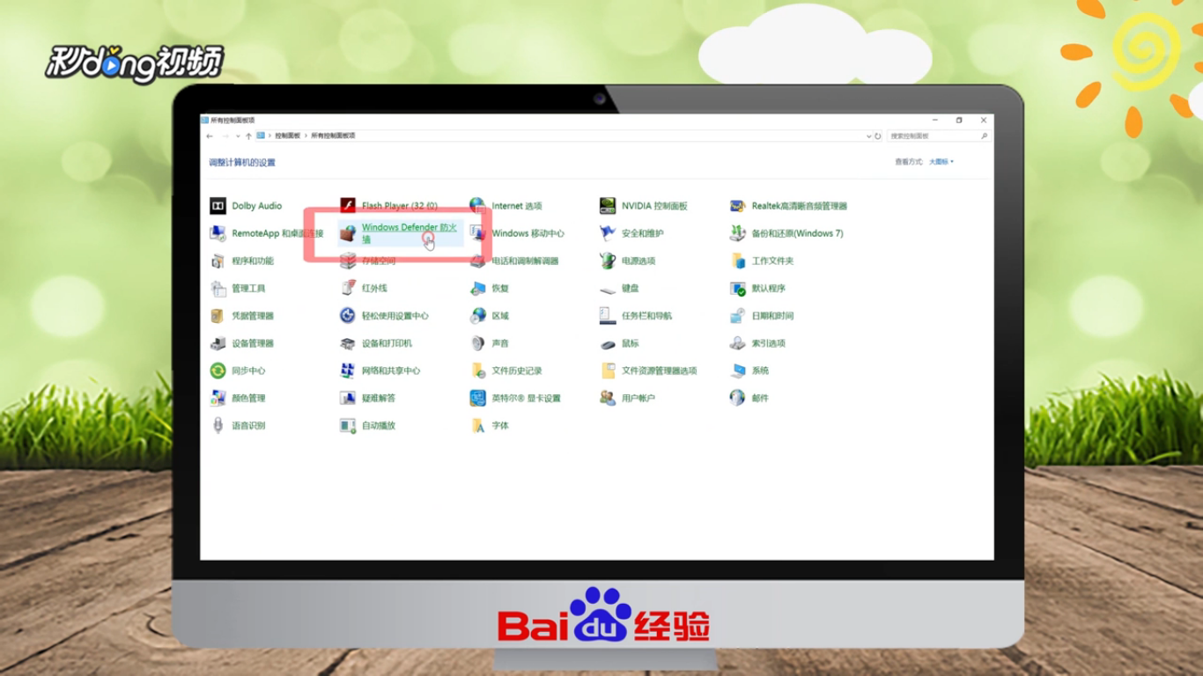The height and width of the screenshot is (676, 1203).
Task: Open 备份和还原(Windows 7) icon
Action: pos(738,233)
